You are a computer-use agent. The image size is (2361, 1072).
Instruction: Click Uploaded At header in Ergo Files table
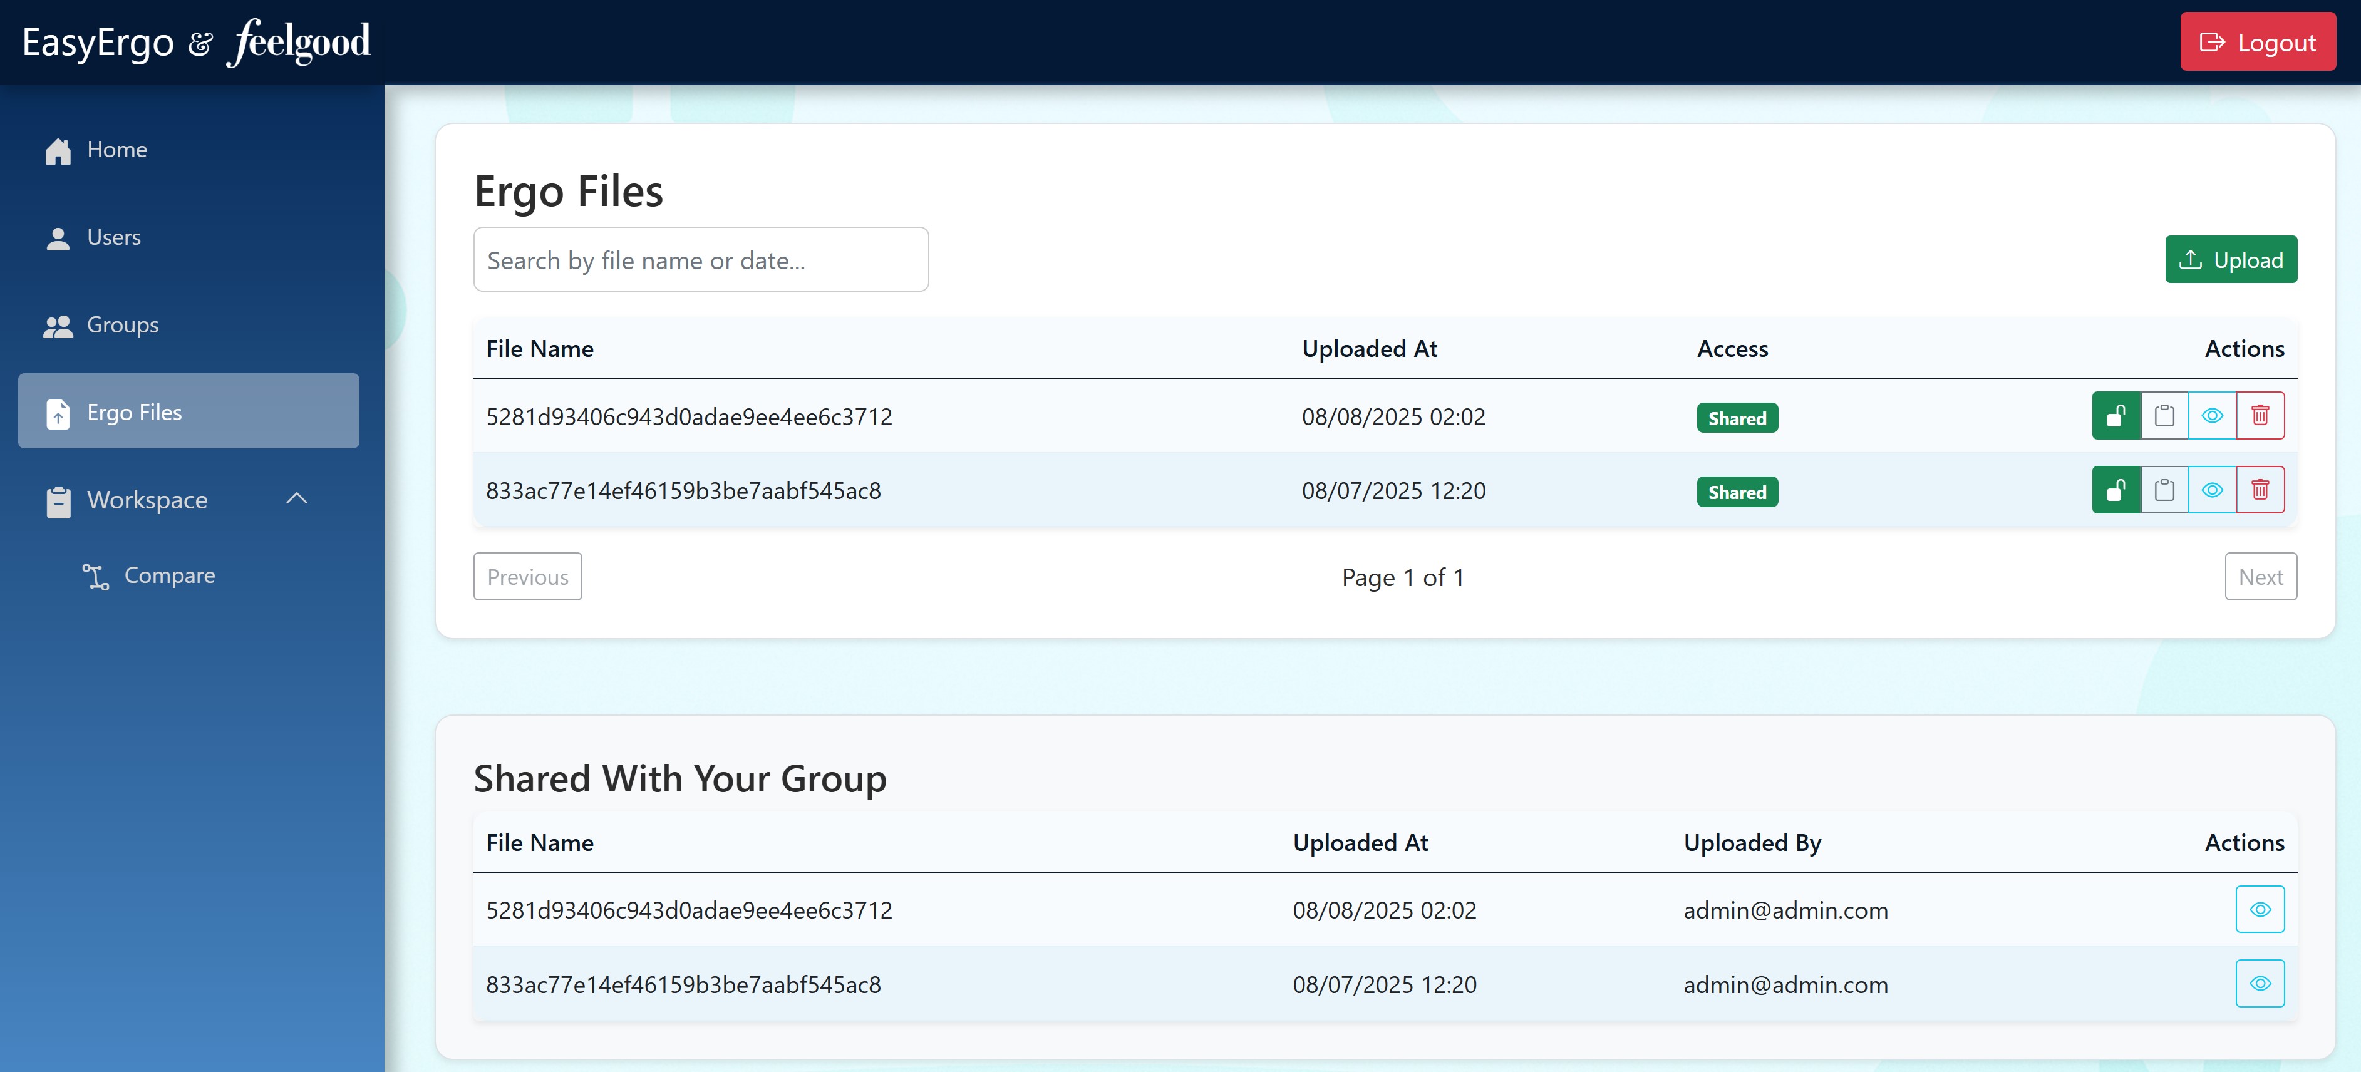[x=1369, y=349]
